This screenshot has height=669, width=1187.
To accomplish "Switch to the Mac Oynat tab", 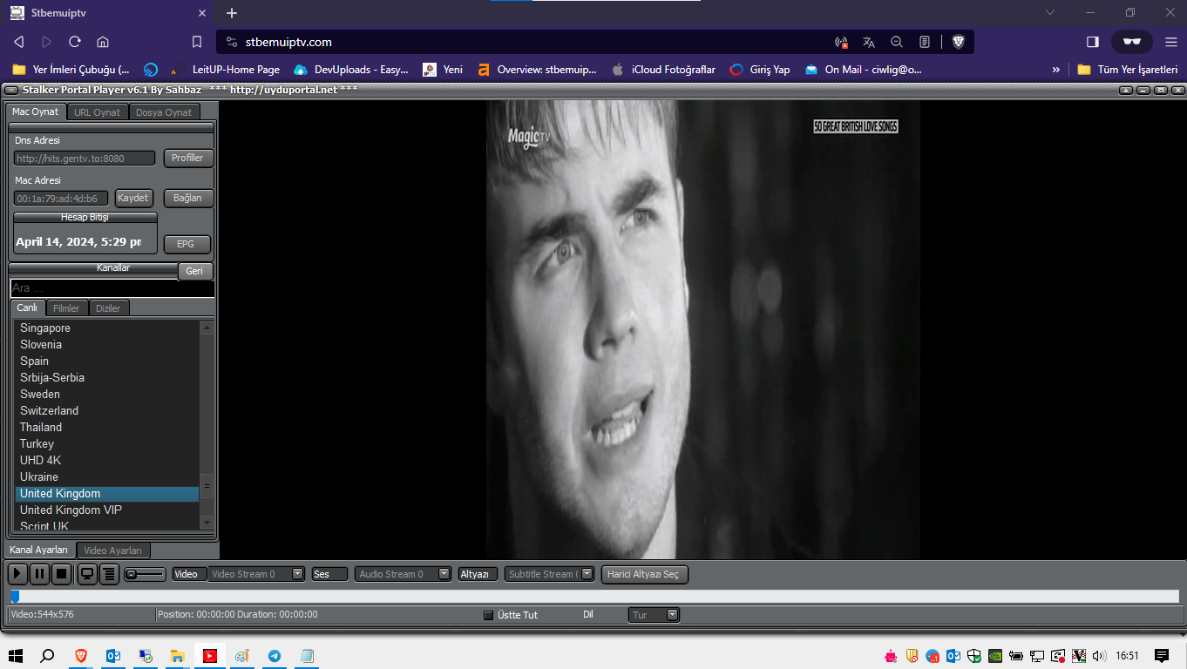I will (35, 111).
